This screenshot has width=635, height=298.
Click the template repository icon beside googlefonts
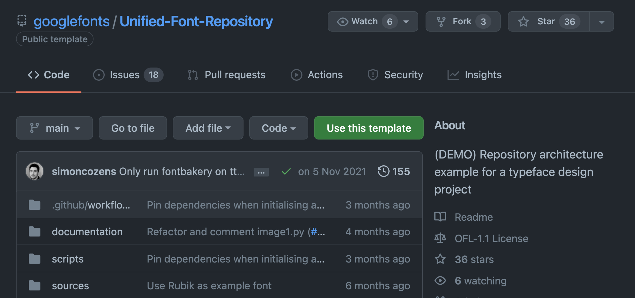coord(22,21)
